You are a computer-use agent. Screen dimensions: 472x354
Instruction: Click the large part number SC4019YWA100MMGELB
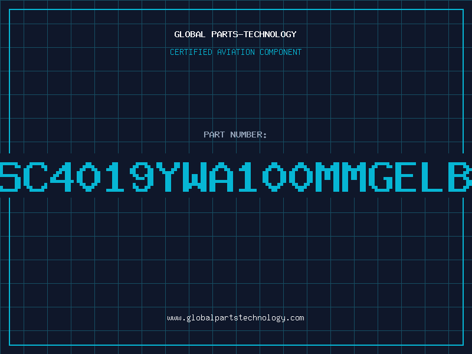[236, 176]
